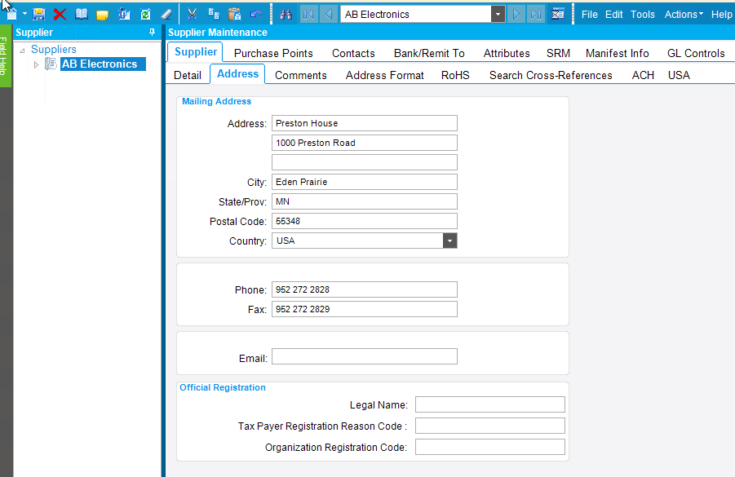Viewport: 735px width, 477px height.
Task: Open the ACH sub-tab
Action: coord(643,76)
